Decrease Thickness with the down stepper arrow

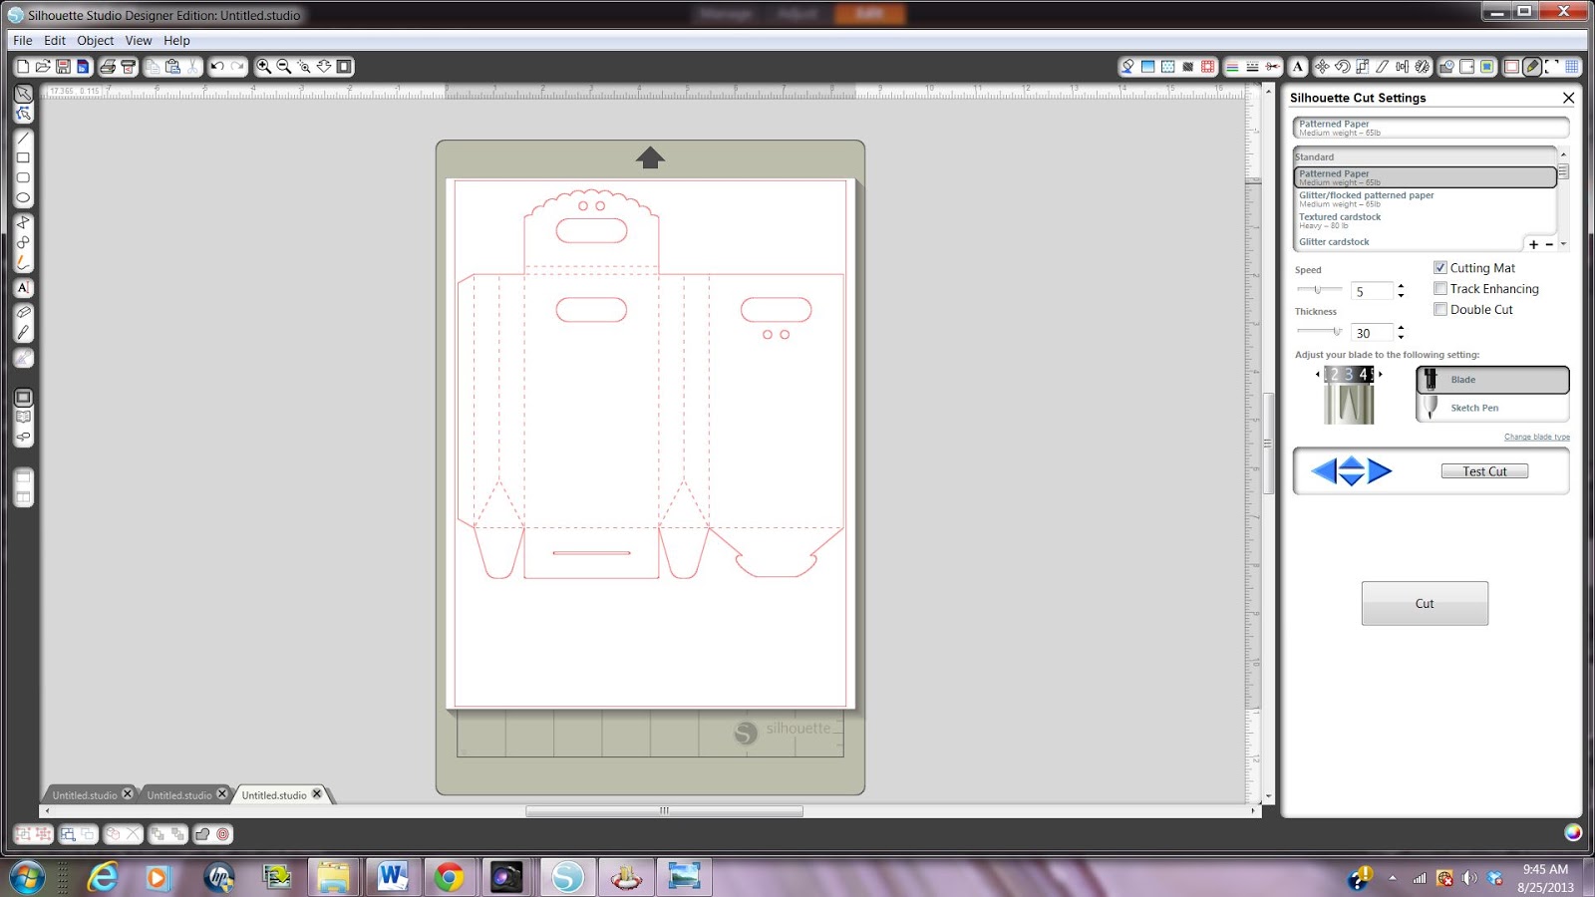click(1401, 337)
